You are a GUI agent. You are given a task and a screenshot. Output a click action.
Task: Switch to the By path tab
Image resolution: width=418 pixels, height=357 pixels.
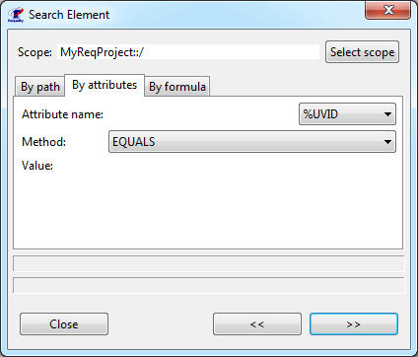click(40, 87)
